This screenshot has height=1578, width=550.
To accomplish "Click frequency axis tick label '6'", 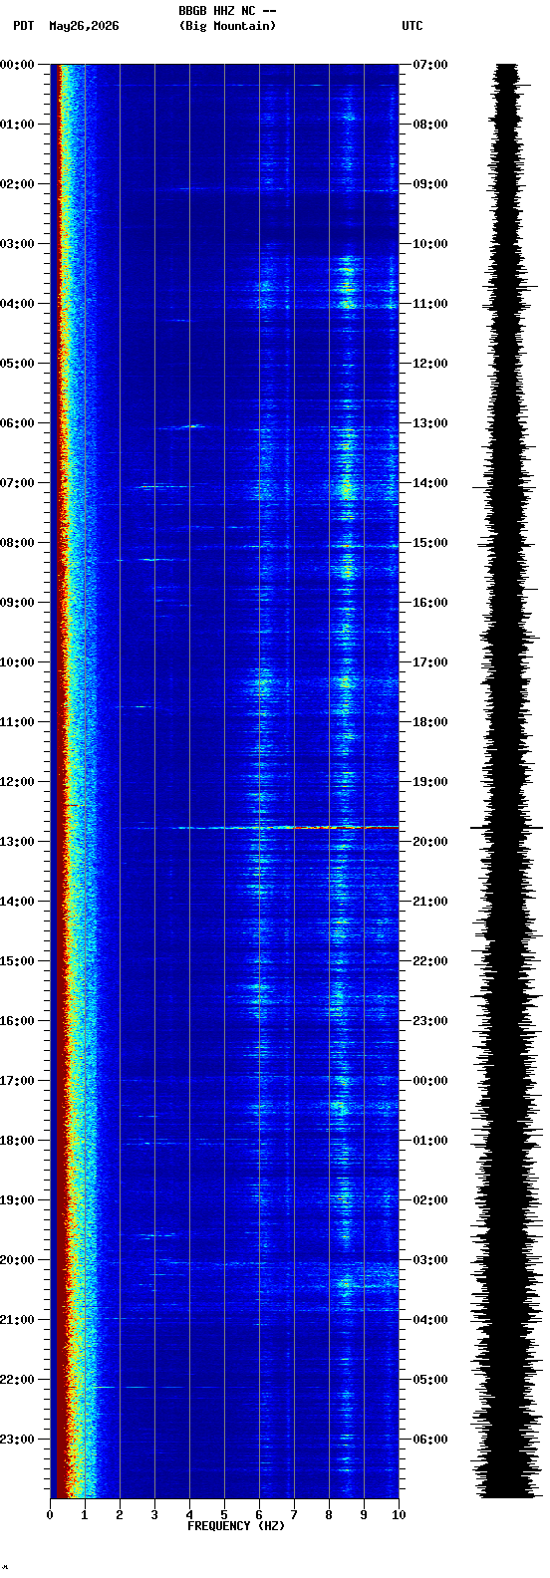I will click(x=259, y=1515).
